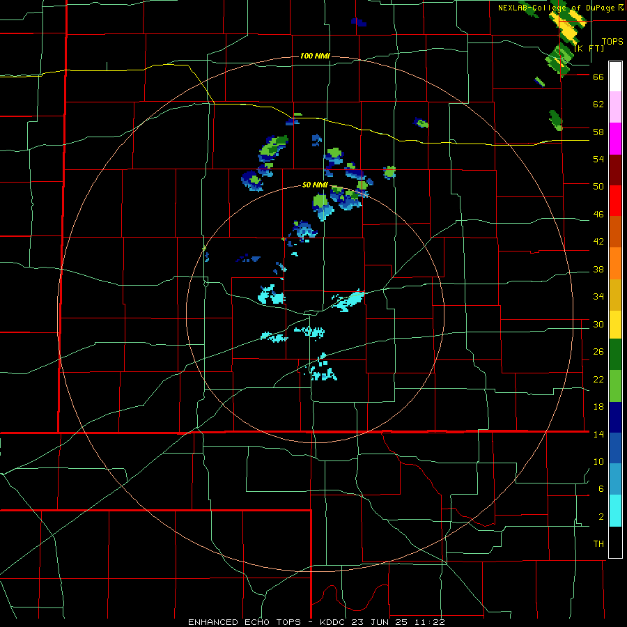Viewport: 627px width, 627px height.
Task: Click the '30' legend value
Action: point(598,324)
